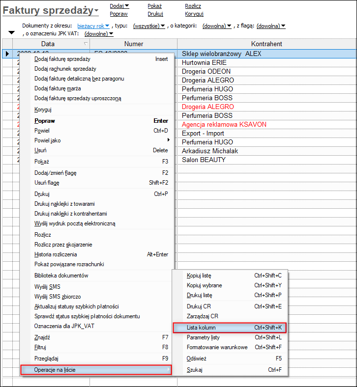Image resolution: width=357 pixels, height=387 pixels.
Task: Choose Koryguj in context menu
Action: click(x=101, y=110)
